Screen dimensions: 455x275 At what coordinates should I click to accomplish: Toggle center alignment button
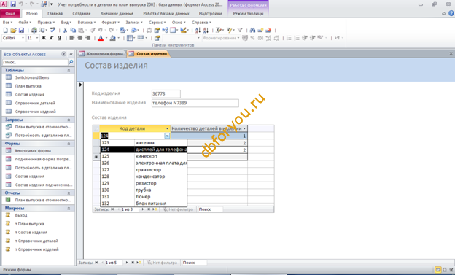pos(79,38)
